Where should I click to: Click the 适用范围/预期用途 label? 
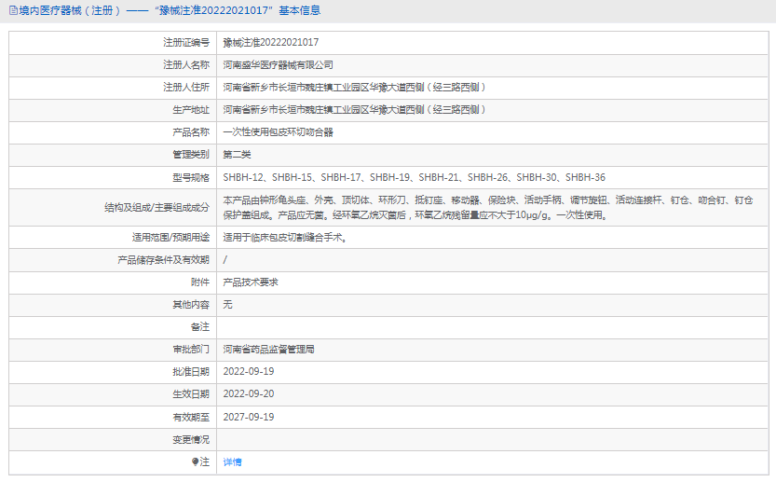170,238
